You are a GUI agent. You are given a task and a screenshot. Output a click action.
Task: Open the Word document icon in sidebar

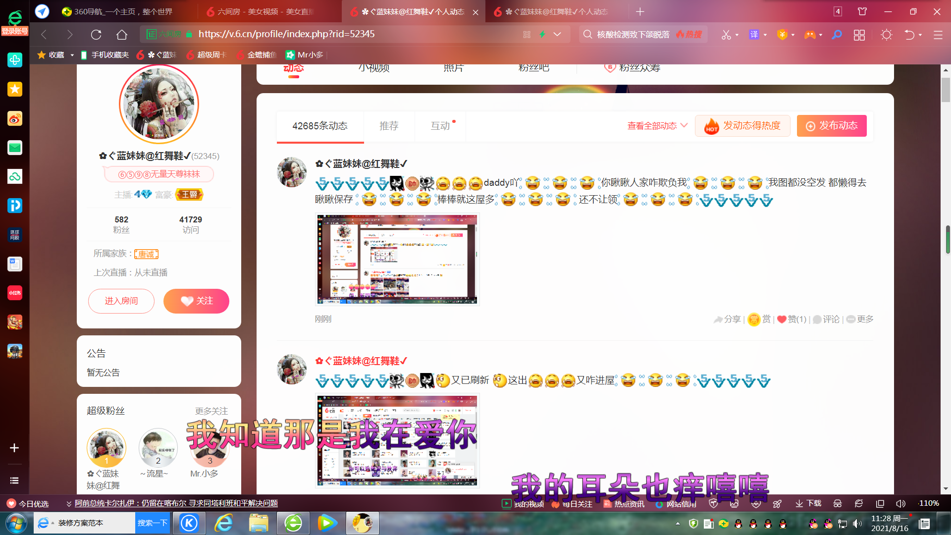[x=15, y=264]
